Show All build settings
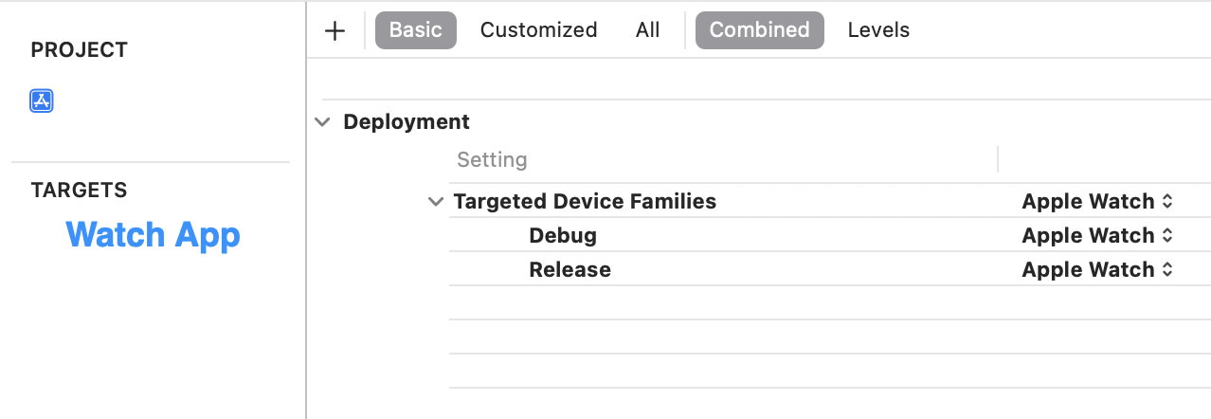Screen dimensions: 1211x419 [648, 30]
